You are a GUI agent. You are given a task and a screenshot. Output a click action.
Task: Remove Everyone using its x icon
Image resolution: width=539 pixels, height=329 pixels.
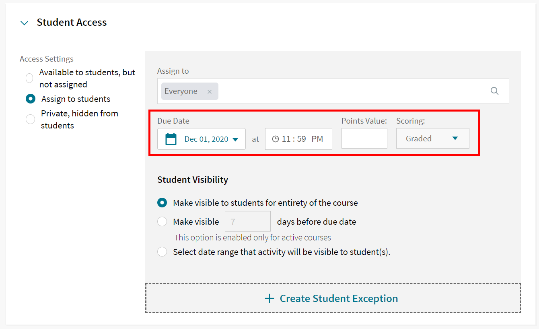point(209,91)
